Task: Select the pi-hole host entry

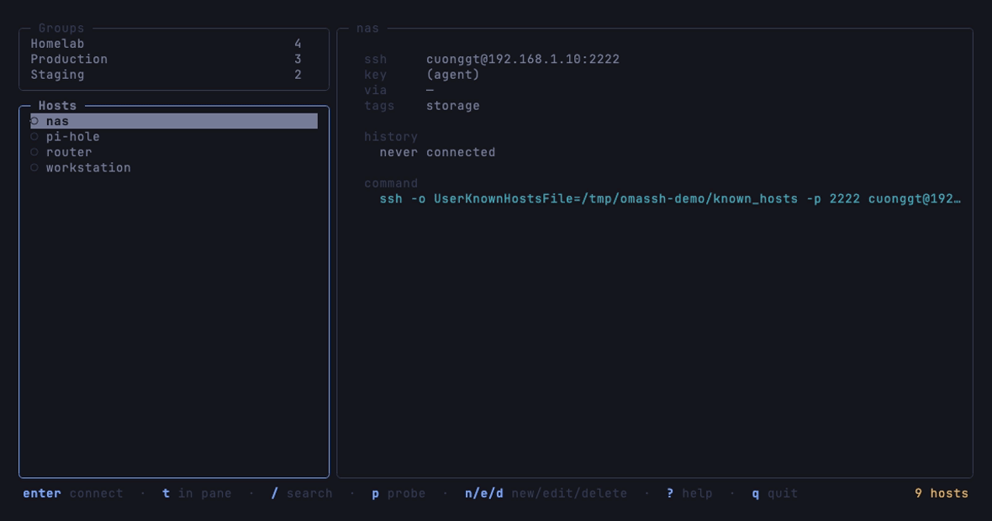Action: coord(174,137)
